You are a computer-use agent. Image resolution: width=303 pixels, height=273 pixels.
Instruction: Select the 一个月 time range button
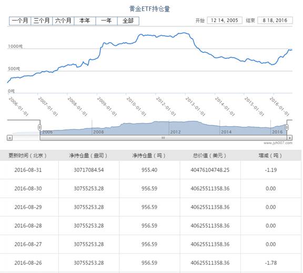pyautogui.click(x=20, y=21)
